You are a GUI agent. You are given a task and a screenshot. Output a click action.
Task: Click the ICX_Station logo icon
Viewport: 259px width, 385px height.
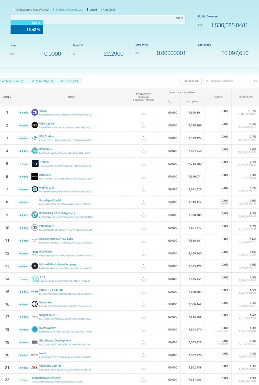click(35, 138)
